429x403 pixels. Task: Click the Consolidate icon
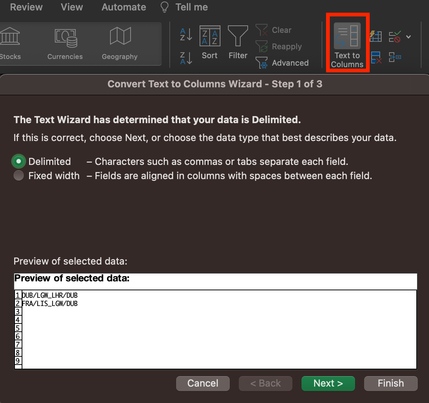395,57
